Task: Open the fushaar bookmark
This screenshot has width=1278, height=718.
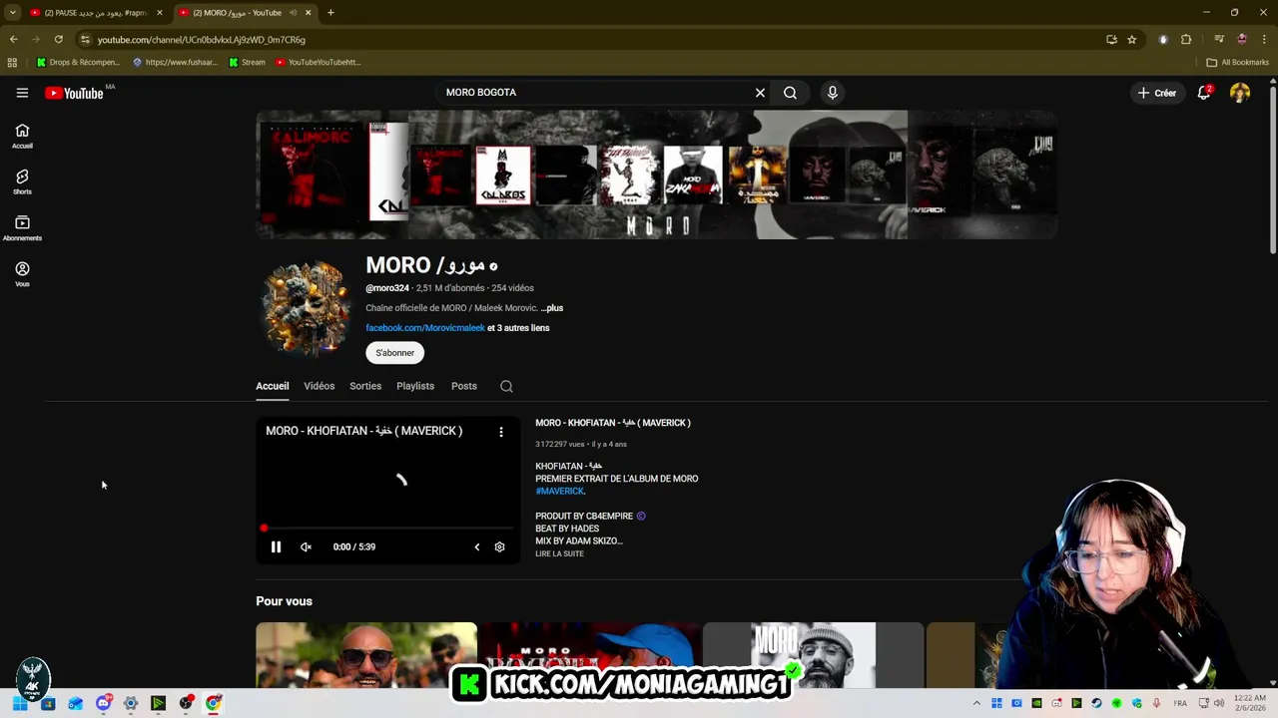Action: pyautogui.click(x=175, y=62)
